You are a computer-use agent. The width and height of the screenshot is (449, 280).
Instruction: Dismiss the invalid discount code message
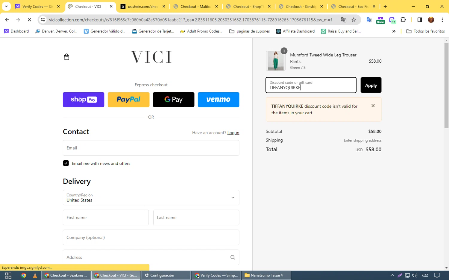(373, 106)
